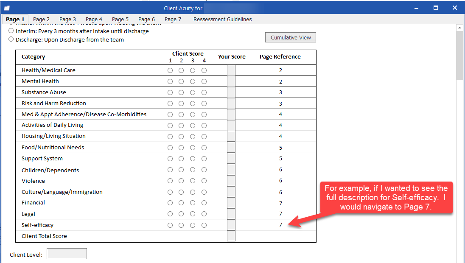Click the Cumulative View button
This screenshot has width=465, height=263.
[290, 37]
